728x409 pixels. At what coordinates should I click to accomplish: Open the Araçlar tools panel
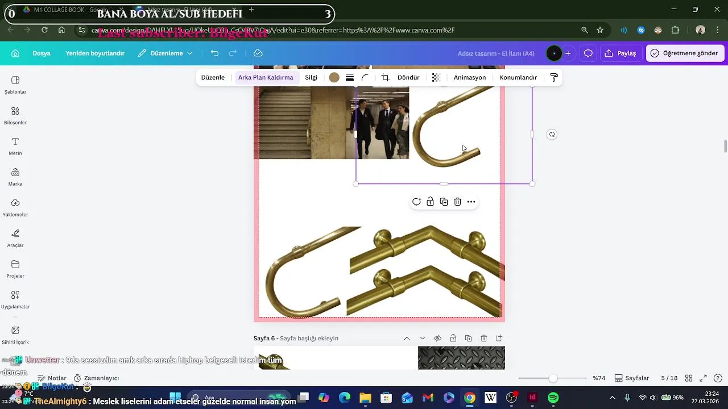tap(15, 238)
